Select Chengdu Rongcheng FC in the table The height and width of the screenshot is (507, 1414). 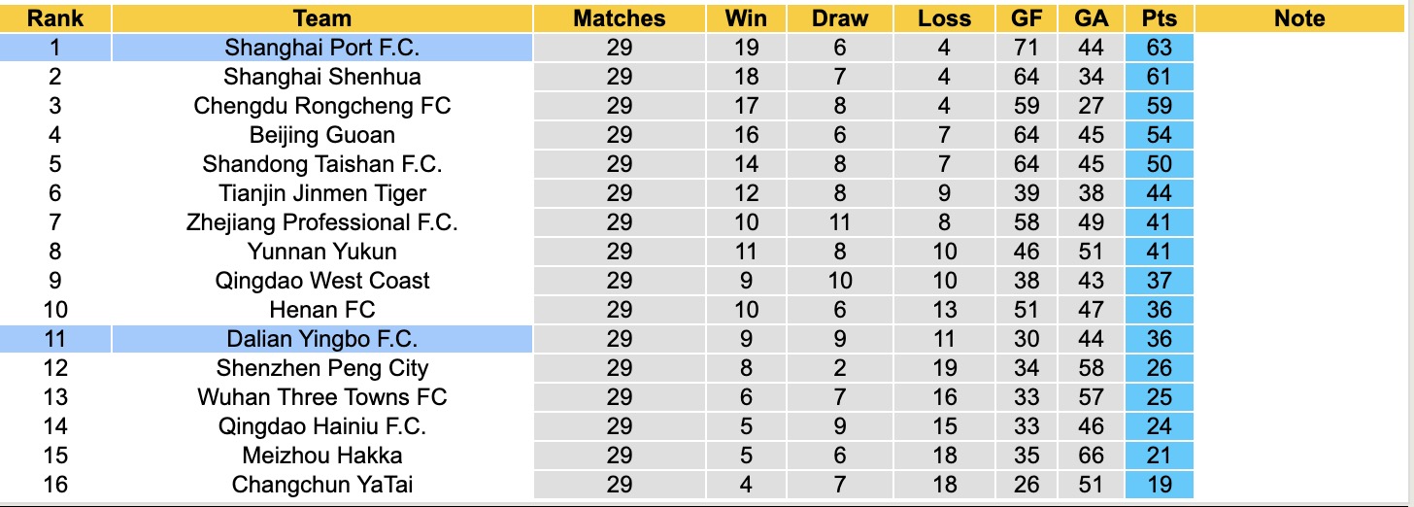coord(322,106)
